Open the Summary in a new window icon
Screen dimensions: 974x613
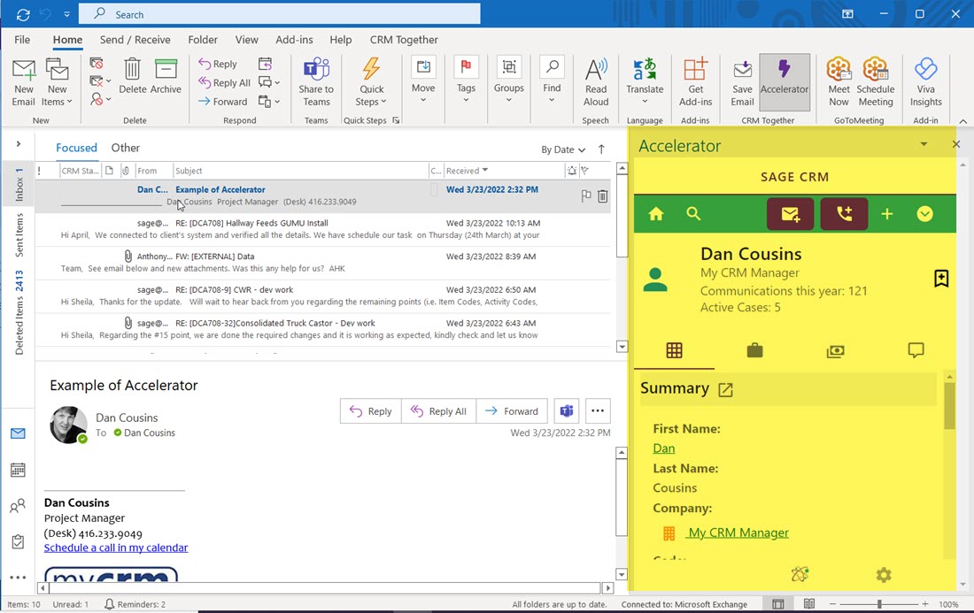[725, 389]
